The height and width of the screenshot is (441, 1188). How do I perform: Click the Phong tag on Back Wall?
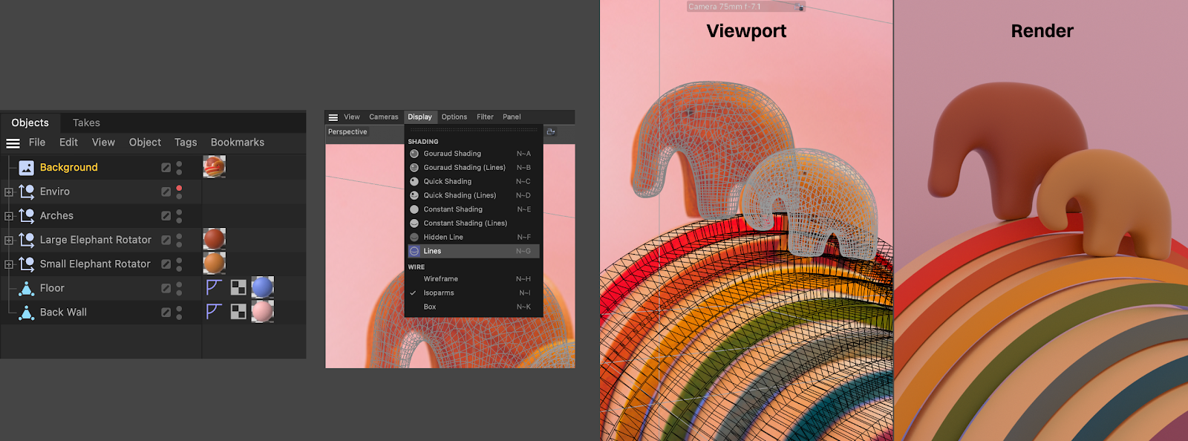(214, 312)
